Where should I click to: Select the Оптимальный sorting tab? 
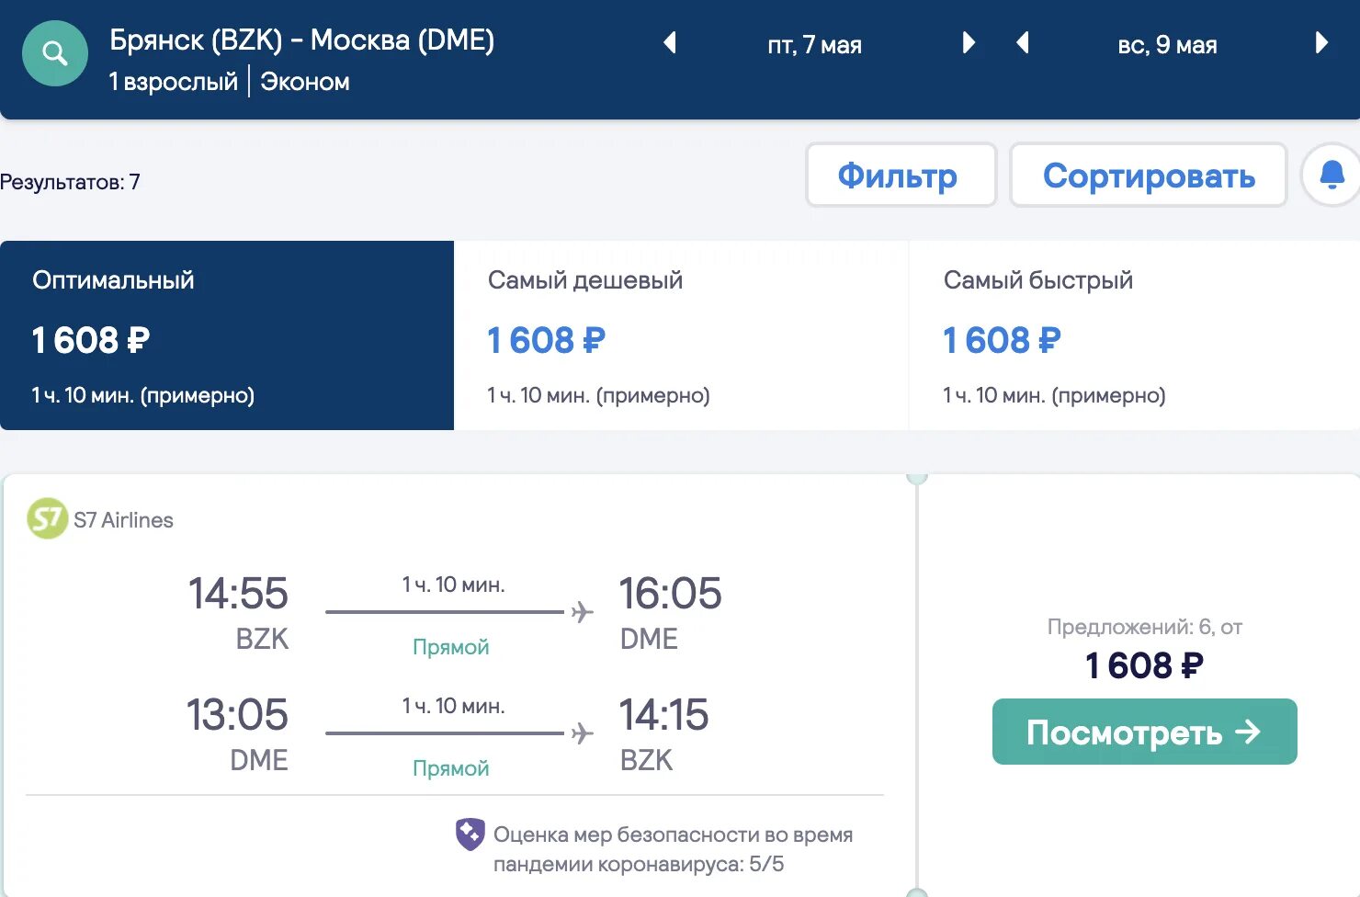[x=227, y=335]
